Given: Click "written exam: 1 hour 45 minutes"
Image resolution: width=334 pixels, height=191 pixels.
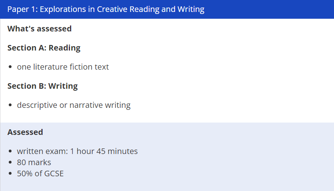Looking at the screenshot, I should tap(77, 151).
